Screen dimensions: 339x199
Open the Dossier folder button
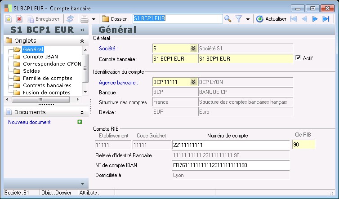[x=114, y=19]
